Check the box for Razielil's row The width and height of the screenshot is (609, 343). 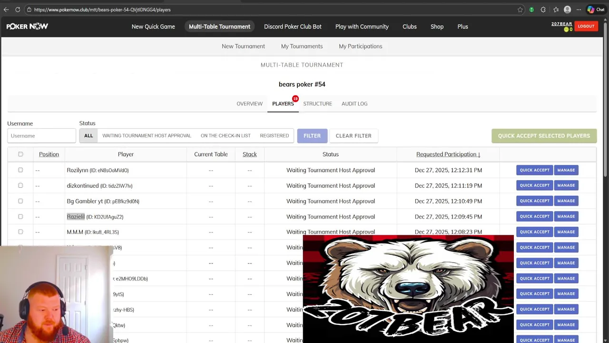(20, 217)
